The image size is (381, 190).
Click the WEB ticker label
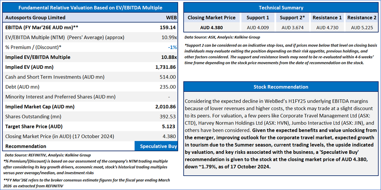171,18
